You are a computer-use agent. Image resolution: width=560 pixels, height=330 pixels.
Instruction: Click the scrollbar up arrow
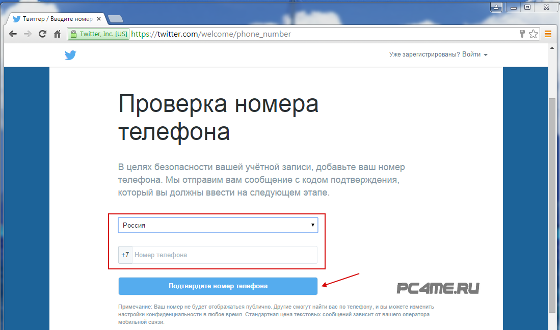(x=552, y=48)
